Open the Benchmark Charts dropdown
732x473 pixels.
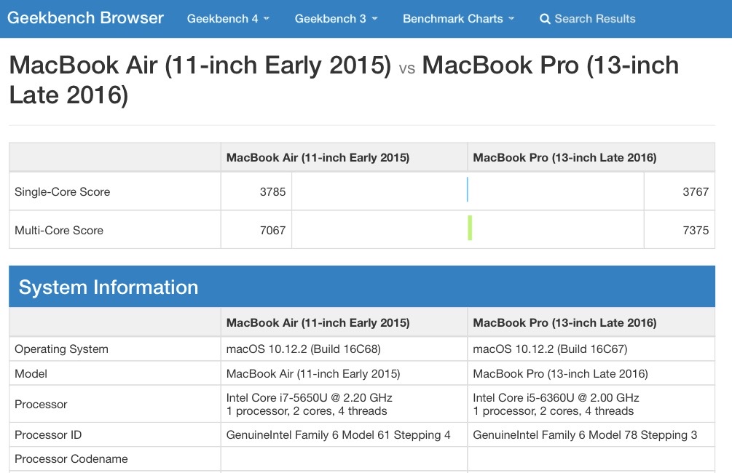tap(458, 19)
